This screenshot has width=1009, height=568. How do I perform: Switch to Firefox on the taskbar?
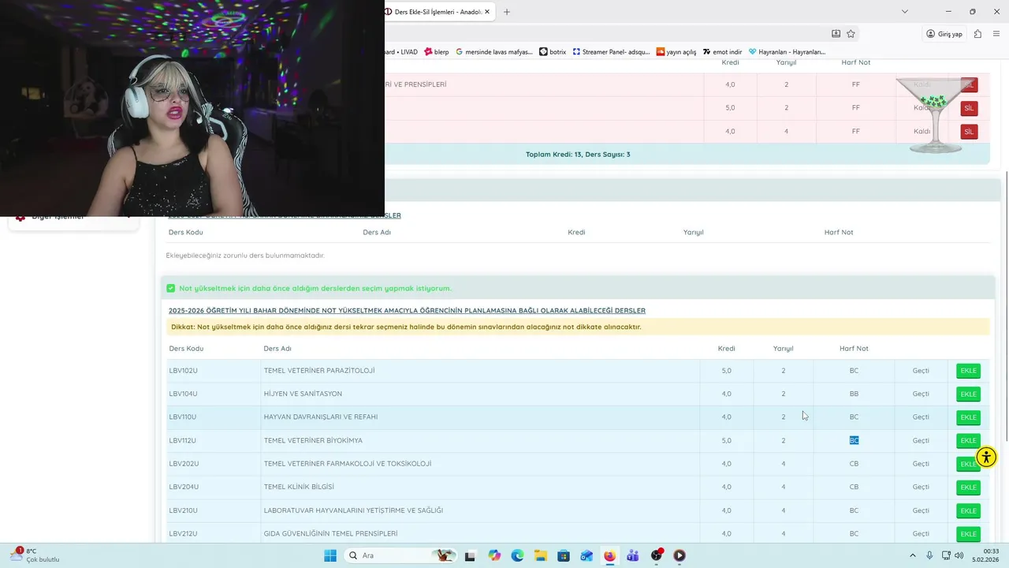[609, 555]
